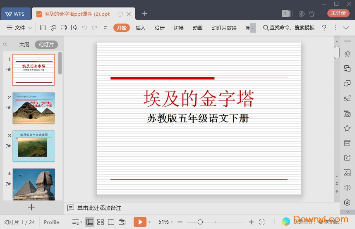The width and height of the screenshot is (355, 229).
Task: Click the Save icon in the toolbar
Action: coord(43,28)
